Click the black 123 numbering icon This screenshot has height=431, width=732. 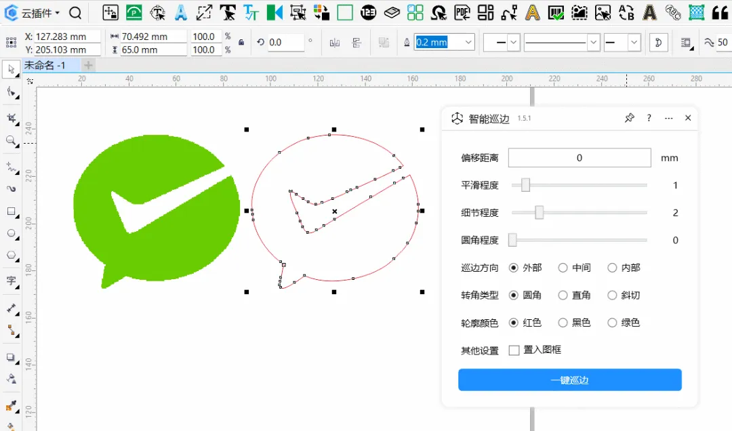[x=368, y=13]
